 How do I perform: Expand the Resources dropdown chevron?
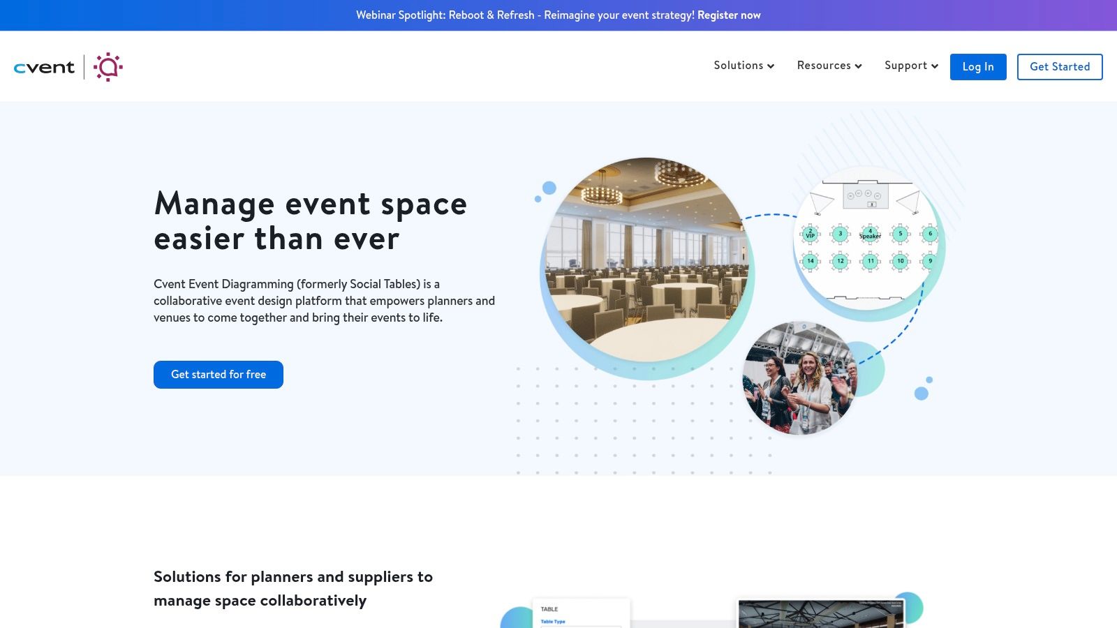858,66
